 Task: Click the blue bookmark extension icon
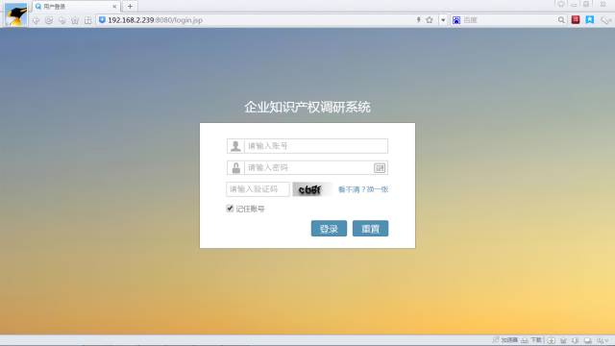[x=589, y=20]
